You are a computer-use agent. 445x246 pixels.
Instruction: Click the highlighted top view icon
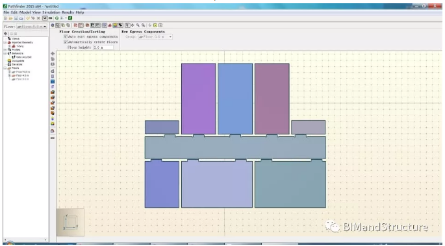click(58, 25)
